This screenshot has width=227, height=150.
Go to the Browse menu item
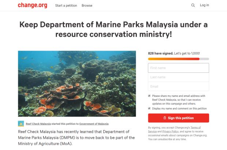(x=87, y=6)
